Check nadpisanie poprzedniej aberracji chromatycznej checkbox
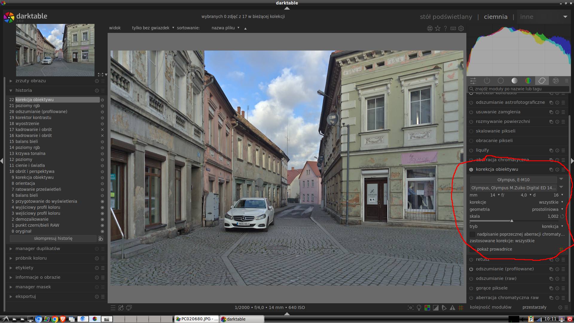 [472, 234]
